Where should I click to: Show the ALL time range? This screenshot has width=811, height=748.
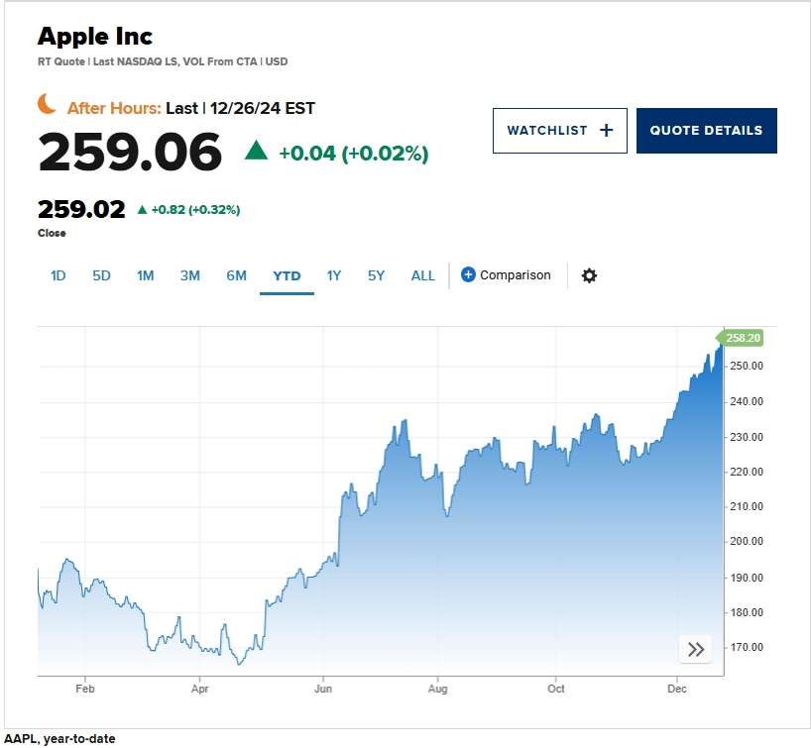click(x=422, y=275)
